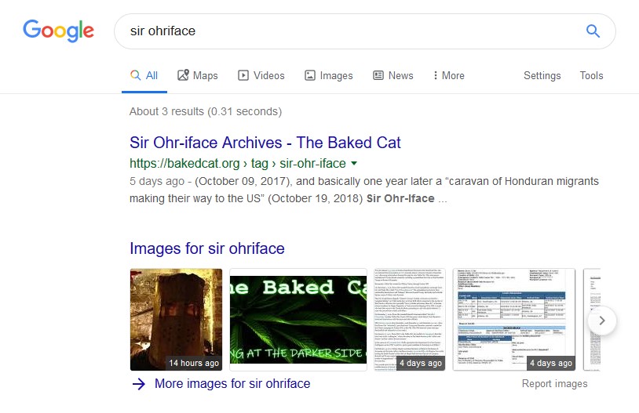Screen dimensions: 639x413
Task: Open Sir Ohr-iface Archives - The Baked Cat result
Action: coord(265,143)
